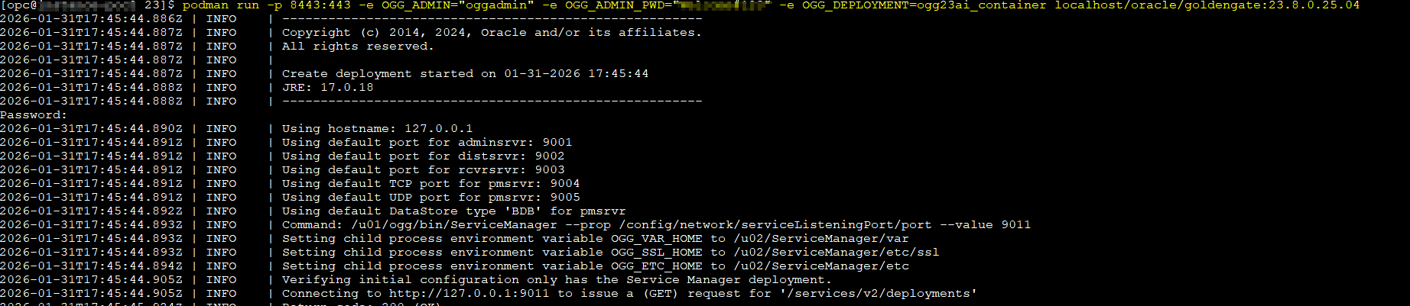
Task: Click the "Using hostname: 127.0.0.1" line
Action: (377, 129)
